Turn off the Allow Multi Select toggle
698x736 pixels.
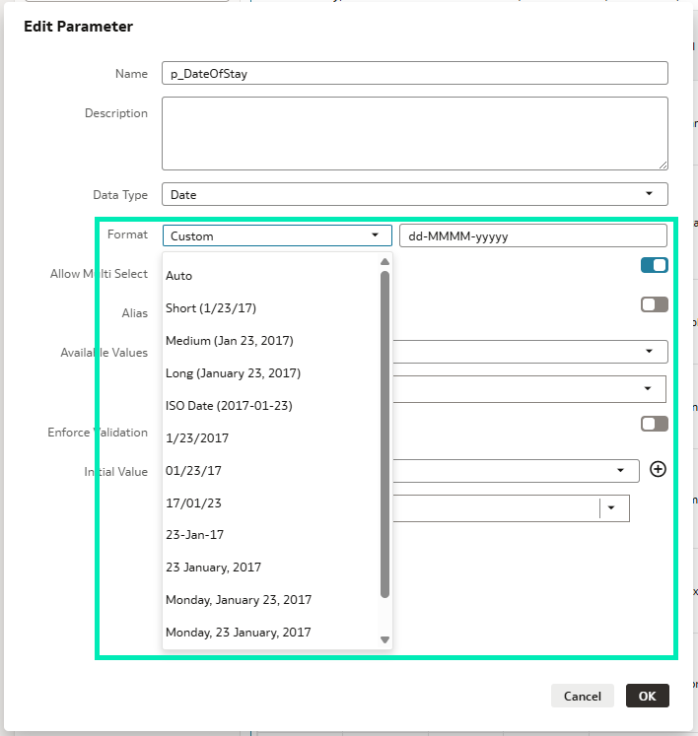(654, 265)
